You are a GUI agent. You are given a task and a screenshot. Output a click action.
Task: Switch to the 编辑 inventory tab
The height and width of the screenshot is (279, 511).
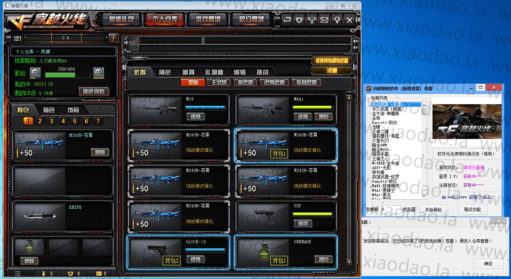tap(240, 72)
